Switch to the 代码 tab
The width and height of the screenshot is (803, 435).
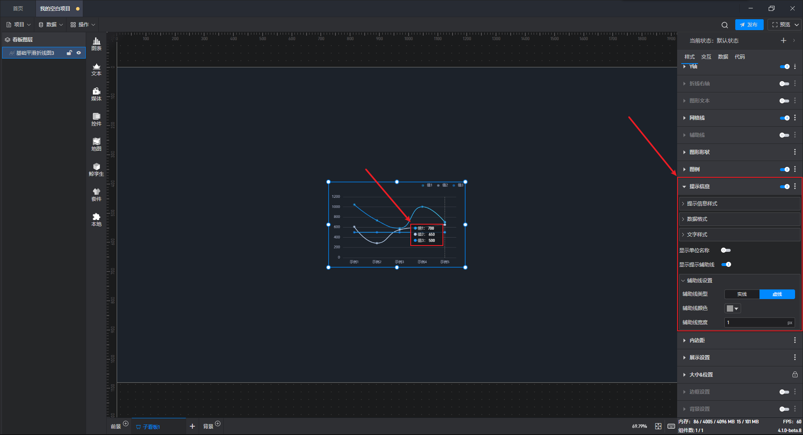pyautogui.click(x=740, y=57)
